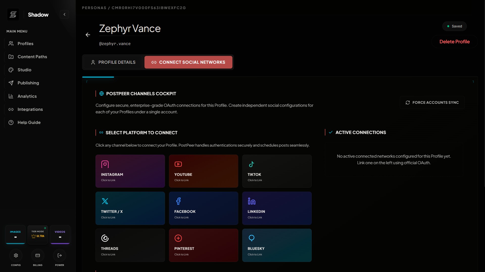The image size is (485, 272).
Task: Click the Delete Profile button
Action: [x=454, y=42]
